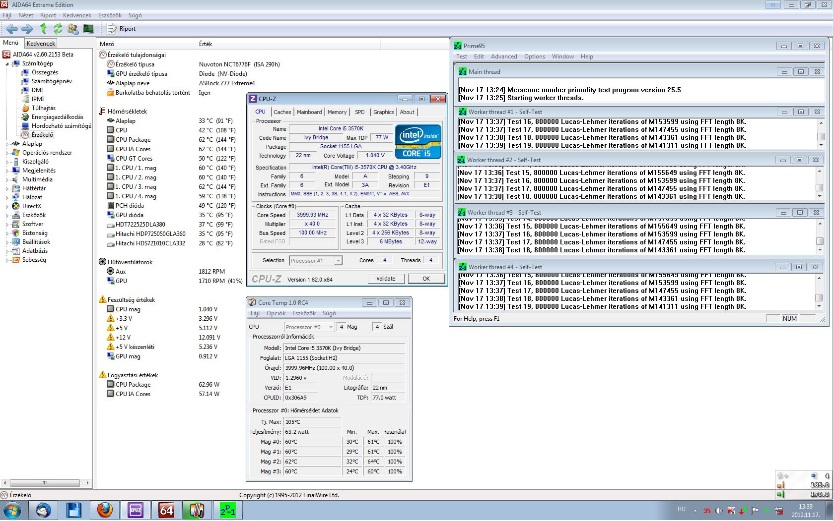
Task: Select Túlhajtás in the sidebar tree
Action: (x=44, y=108)
